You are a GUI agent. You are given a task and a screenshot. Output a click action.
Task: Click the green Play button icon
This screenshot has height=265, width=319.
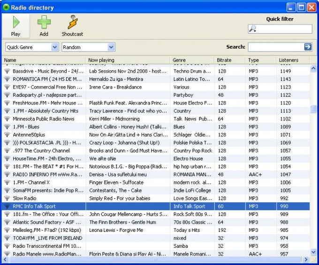16,22
